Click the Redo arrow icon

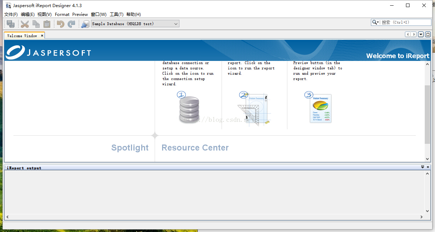(71, 24)
